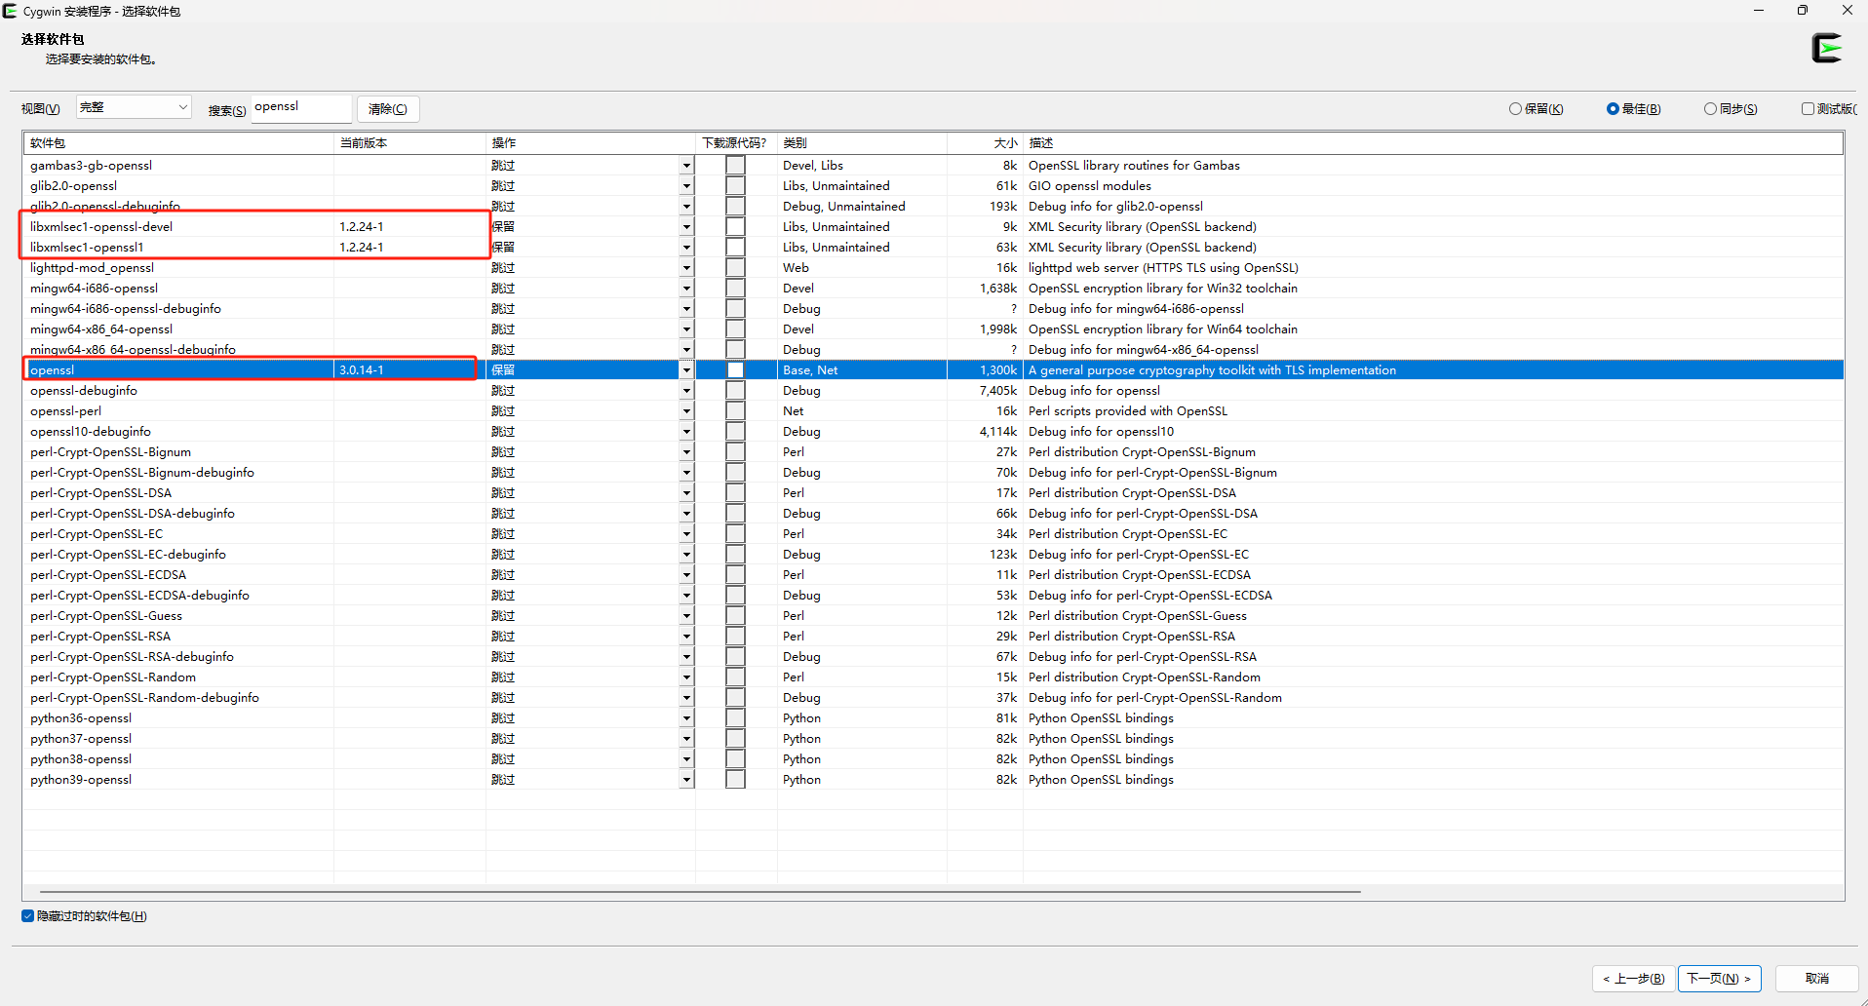Click 'Python OpenSSL bindings' description of python36-openssl

click(x=1101, y=718)
